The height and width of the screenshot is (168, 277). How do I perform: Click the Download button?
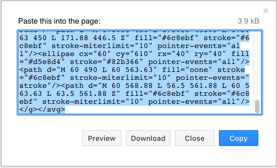[x=148, y=138]
